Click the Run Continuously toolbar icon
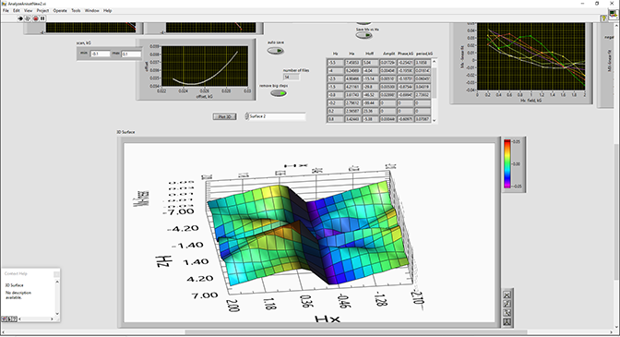This screenshot has width=620, height=337. (28, 18)
